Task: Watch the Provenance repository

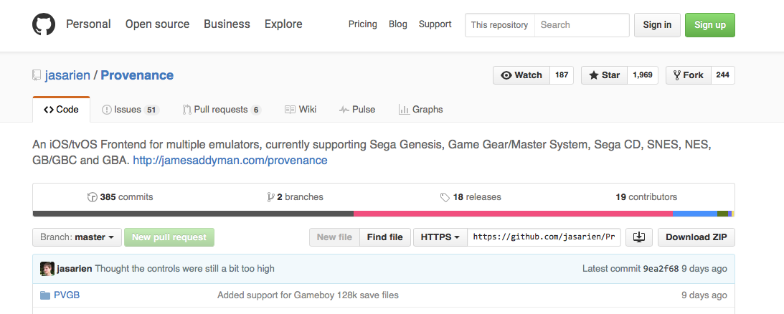Action: (521, 75)
